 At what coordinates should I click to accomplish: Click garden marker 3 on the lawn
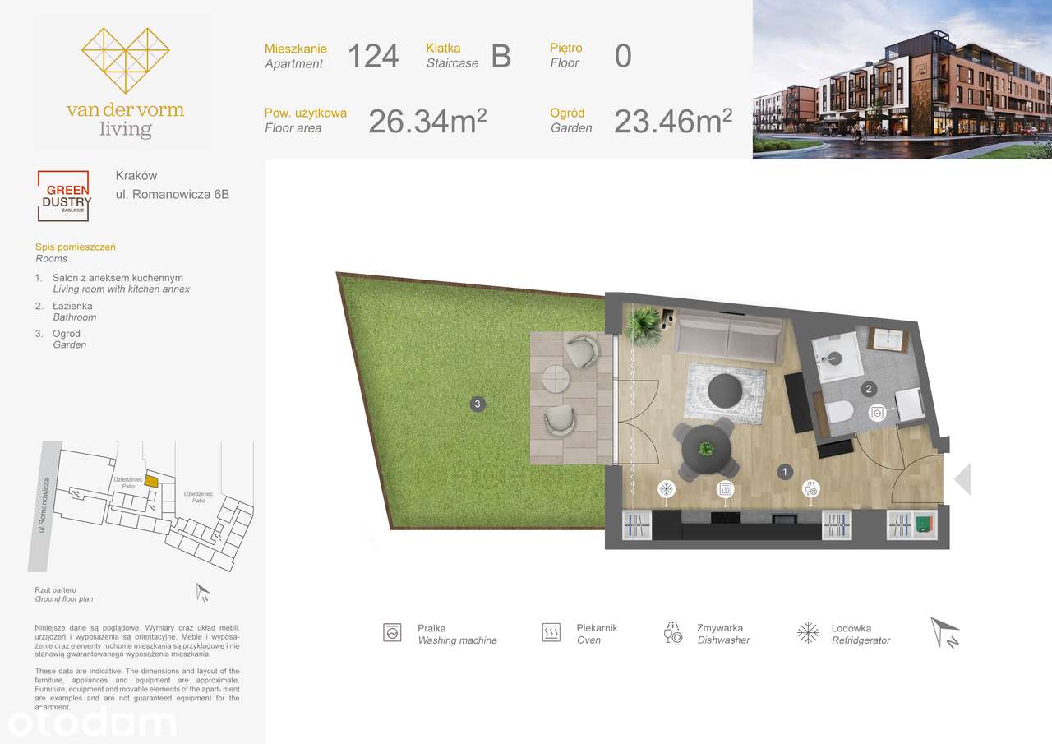tap(477, 404)
